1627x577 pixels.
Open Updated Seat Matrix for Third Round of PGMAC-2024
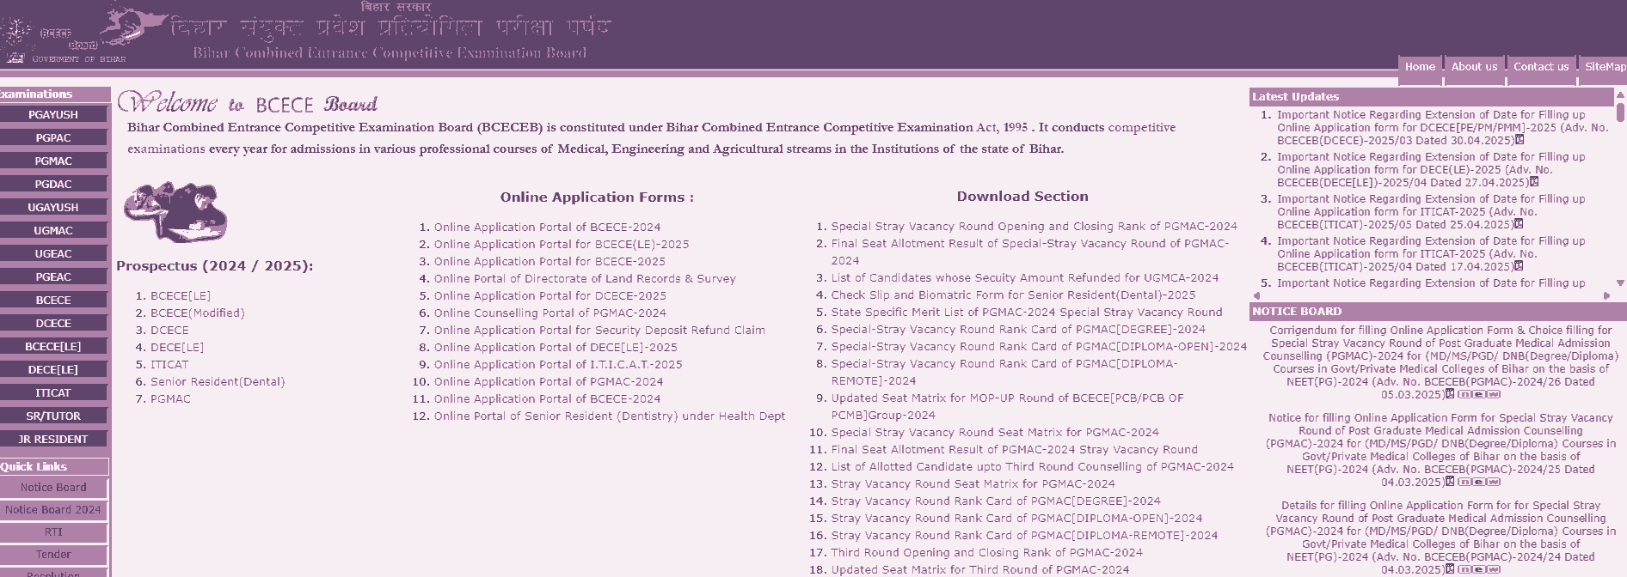point(979,569)
